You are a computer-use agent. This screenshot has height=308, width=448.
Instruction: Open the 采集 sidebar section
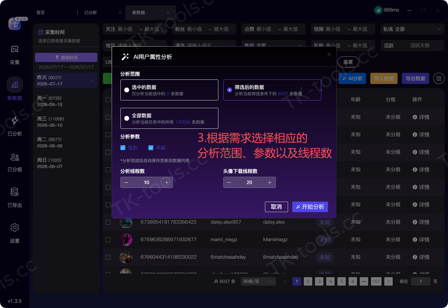pyautogui.click(x=15, y=55)
